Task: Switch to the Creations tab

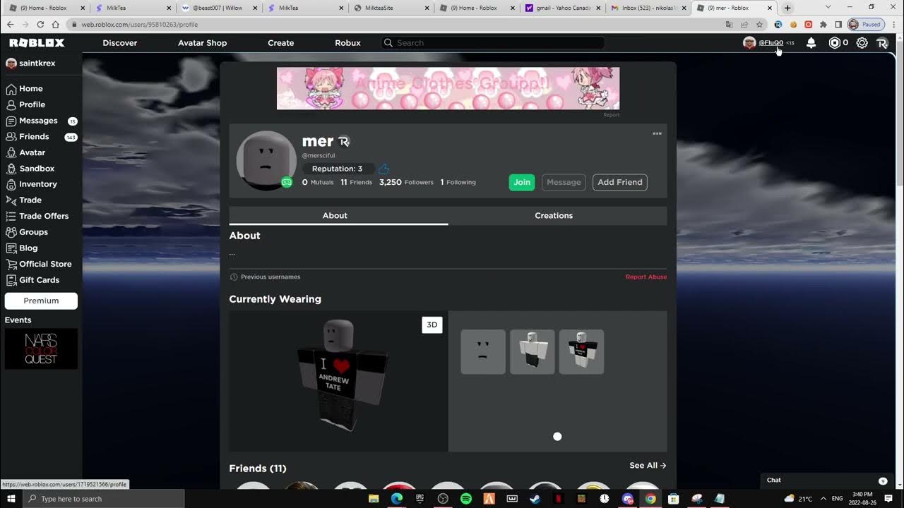Action: (x=554, y=216)
